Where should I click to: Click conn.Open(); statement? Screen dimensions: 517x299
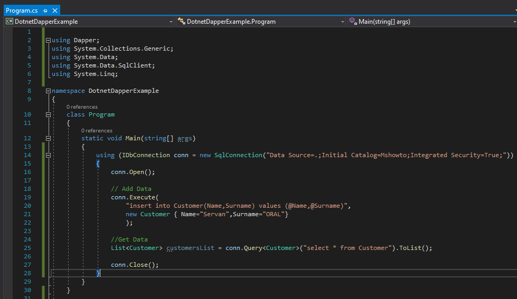tap(133, 172)
